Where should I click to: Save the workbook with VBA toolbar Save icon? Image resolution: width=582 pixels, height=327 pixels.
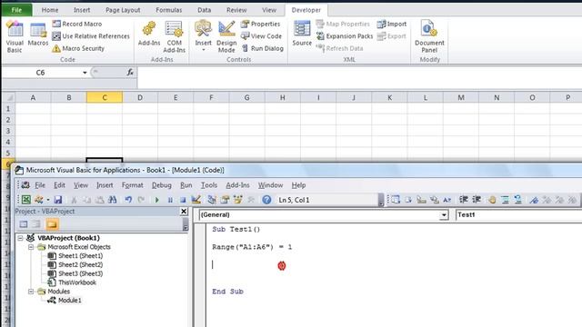(x=58, y=200)
